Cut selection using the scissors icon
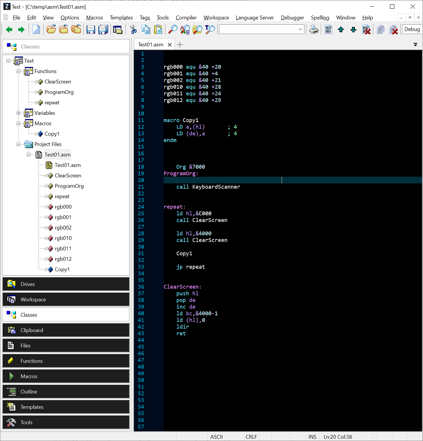Viewport: 423px width, 441px height. (x=133, y=30)
